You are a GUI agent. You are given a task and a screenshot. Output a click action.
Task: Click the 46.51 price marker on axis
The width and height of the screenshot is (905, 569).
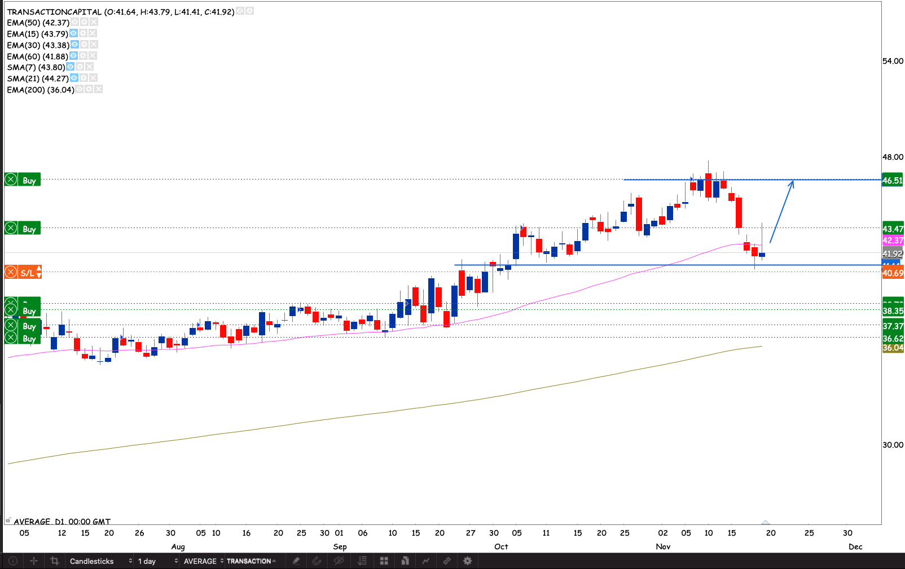point(893,180)
